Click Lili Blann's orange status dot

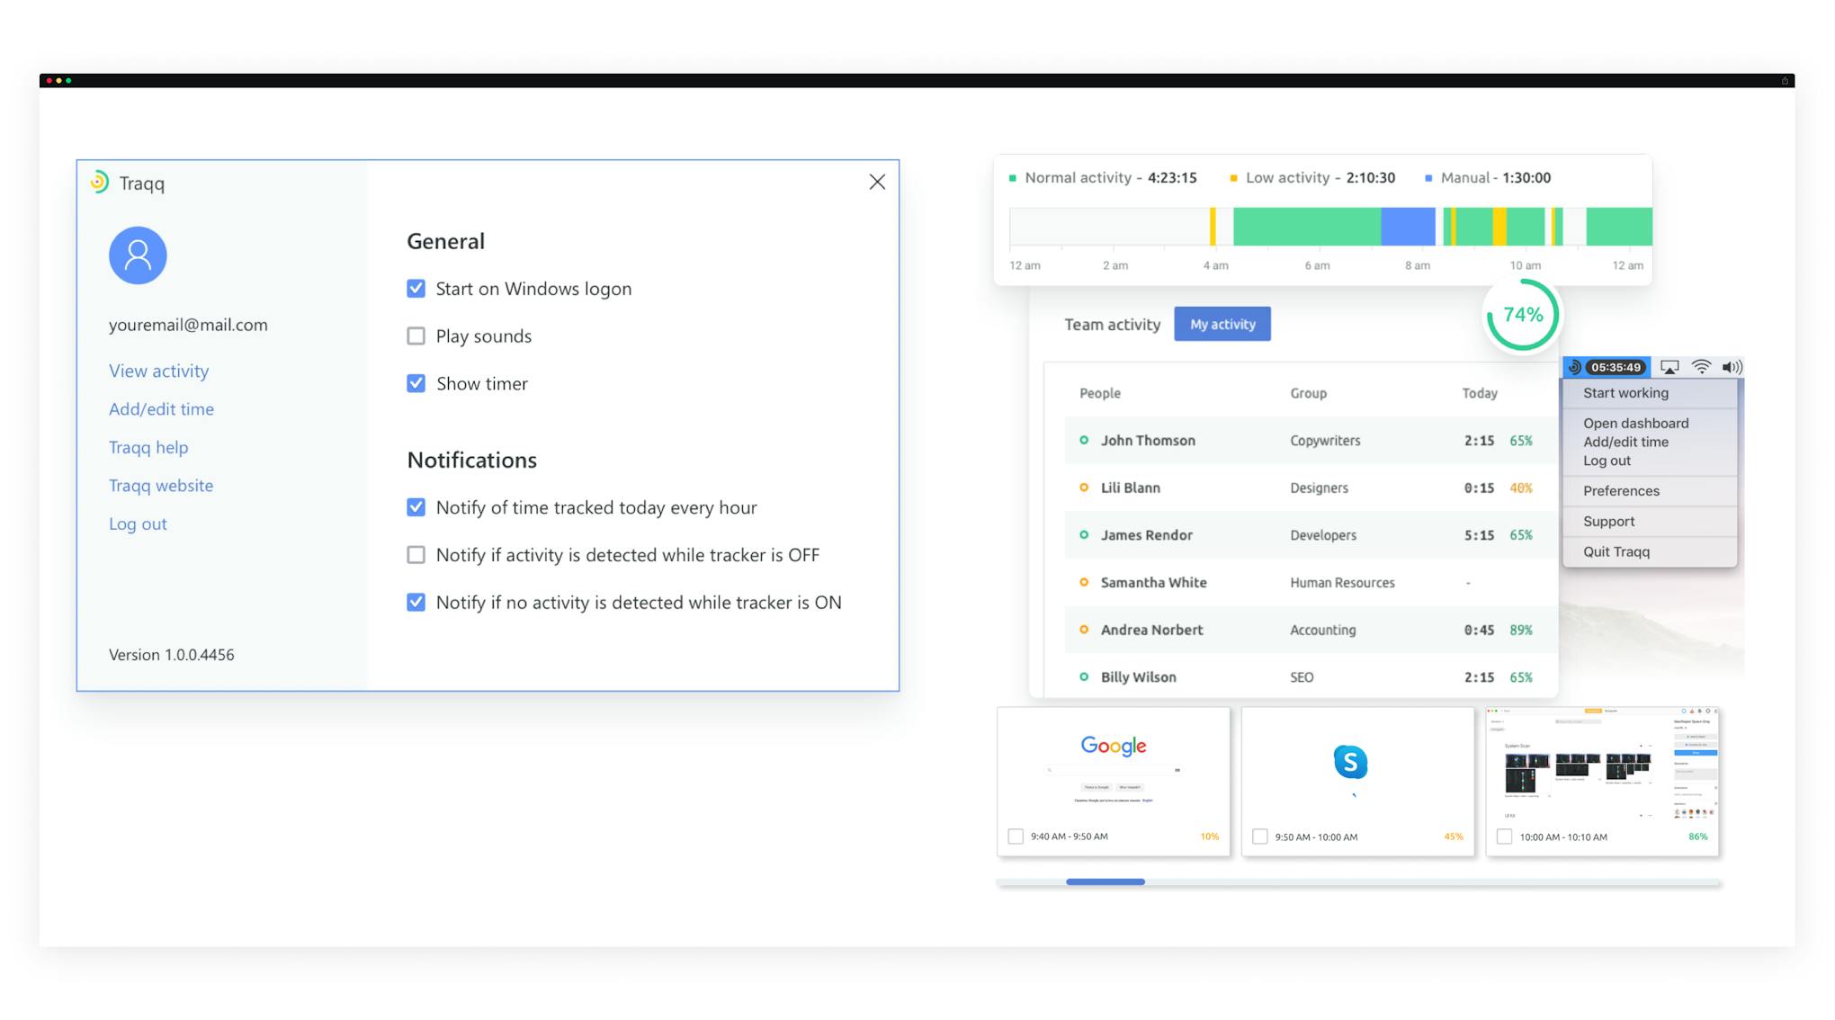(1084, 488)
